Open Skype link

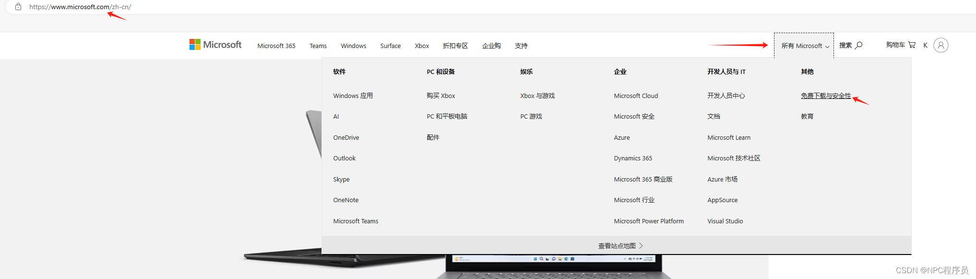341,179
